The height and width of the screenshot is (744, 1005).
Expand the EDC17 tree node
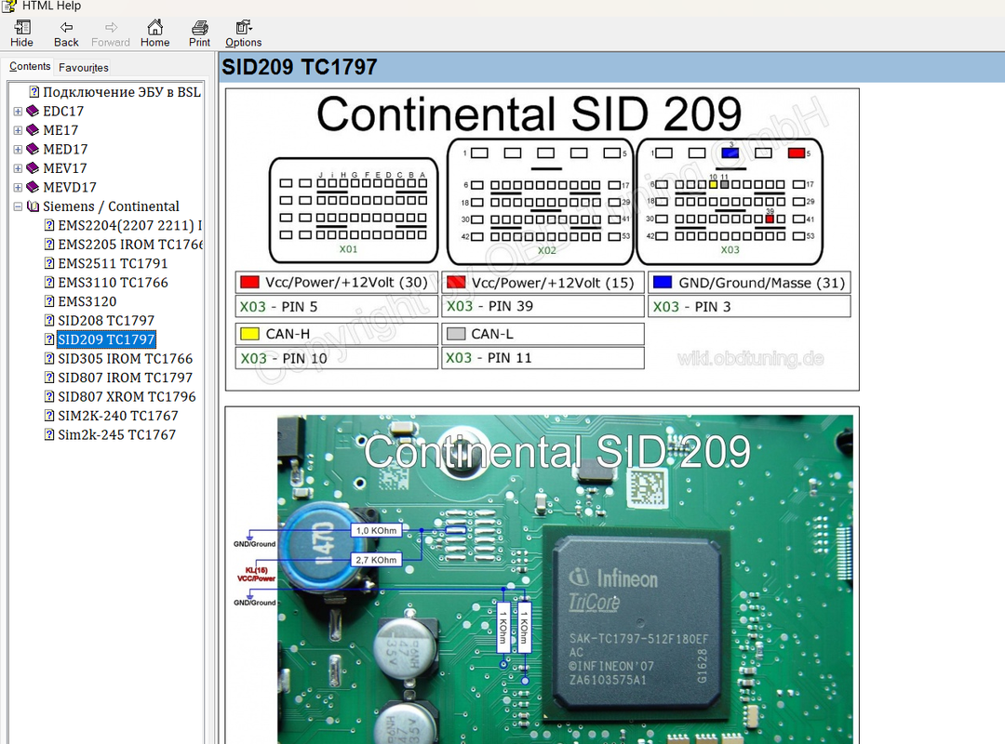click(x=18, y=112)
